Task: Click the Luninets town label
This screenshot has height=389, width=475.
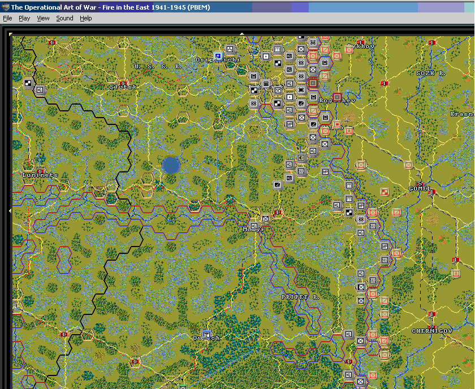Action: click(x=40, y=175)
